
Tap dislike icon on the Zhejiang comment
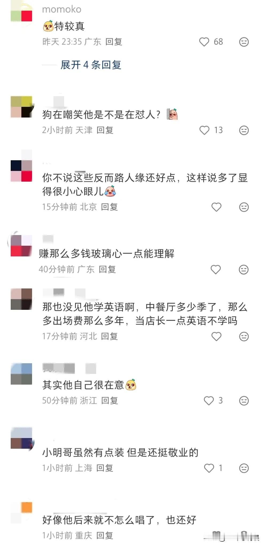(244, 401)
